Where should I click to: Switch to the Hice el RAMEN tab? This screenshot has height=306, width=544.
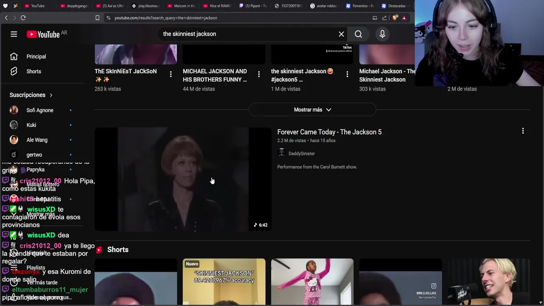(x=217, y=6)
